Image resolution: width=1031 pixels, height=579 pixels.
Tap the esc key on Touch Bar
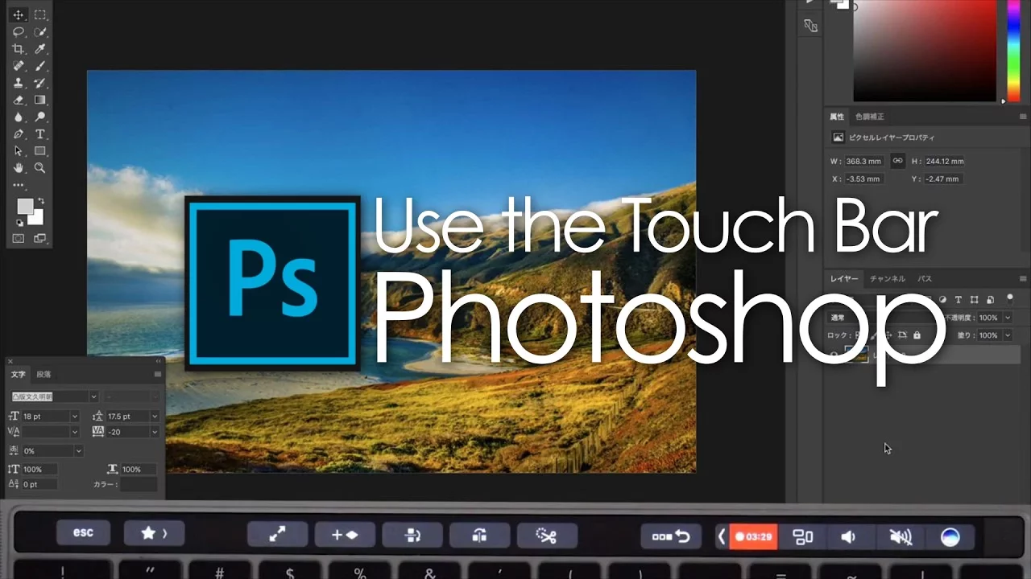[83, 533]
